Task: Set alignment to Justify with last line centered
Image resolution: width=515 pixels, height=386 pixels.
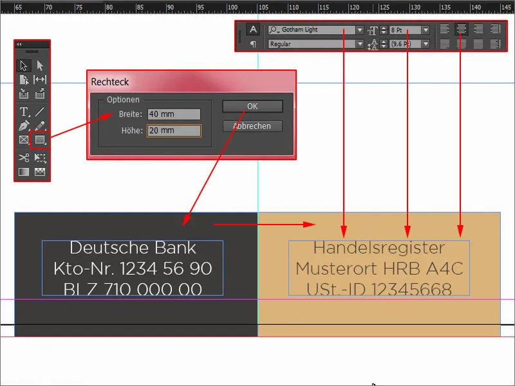Action: [x=462, y=44]
